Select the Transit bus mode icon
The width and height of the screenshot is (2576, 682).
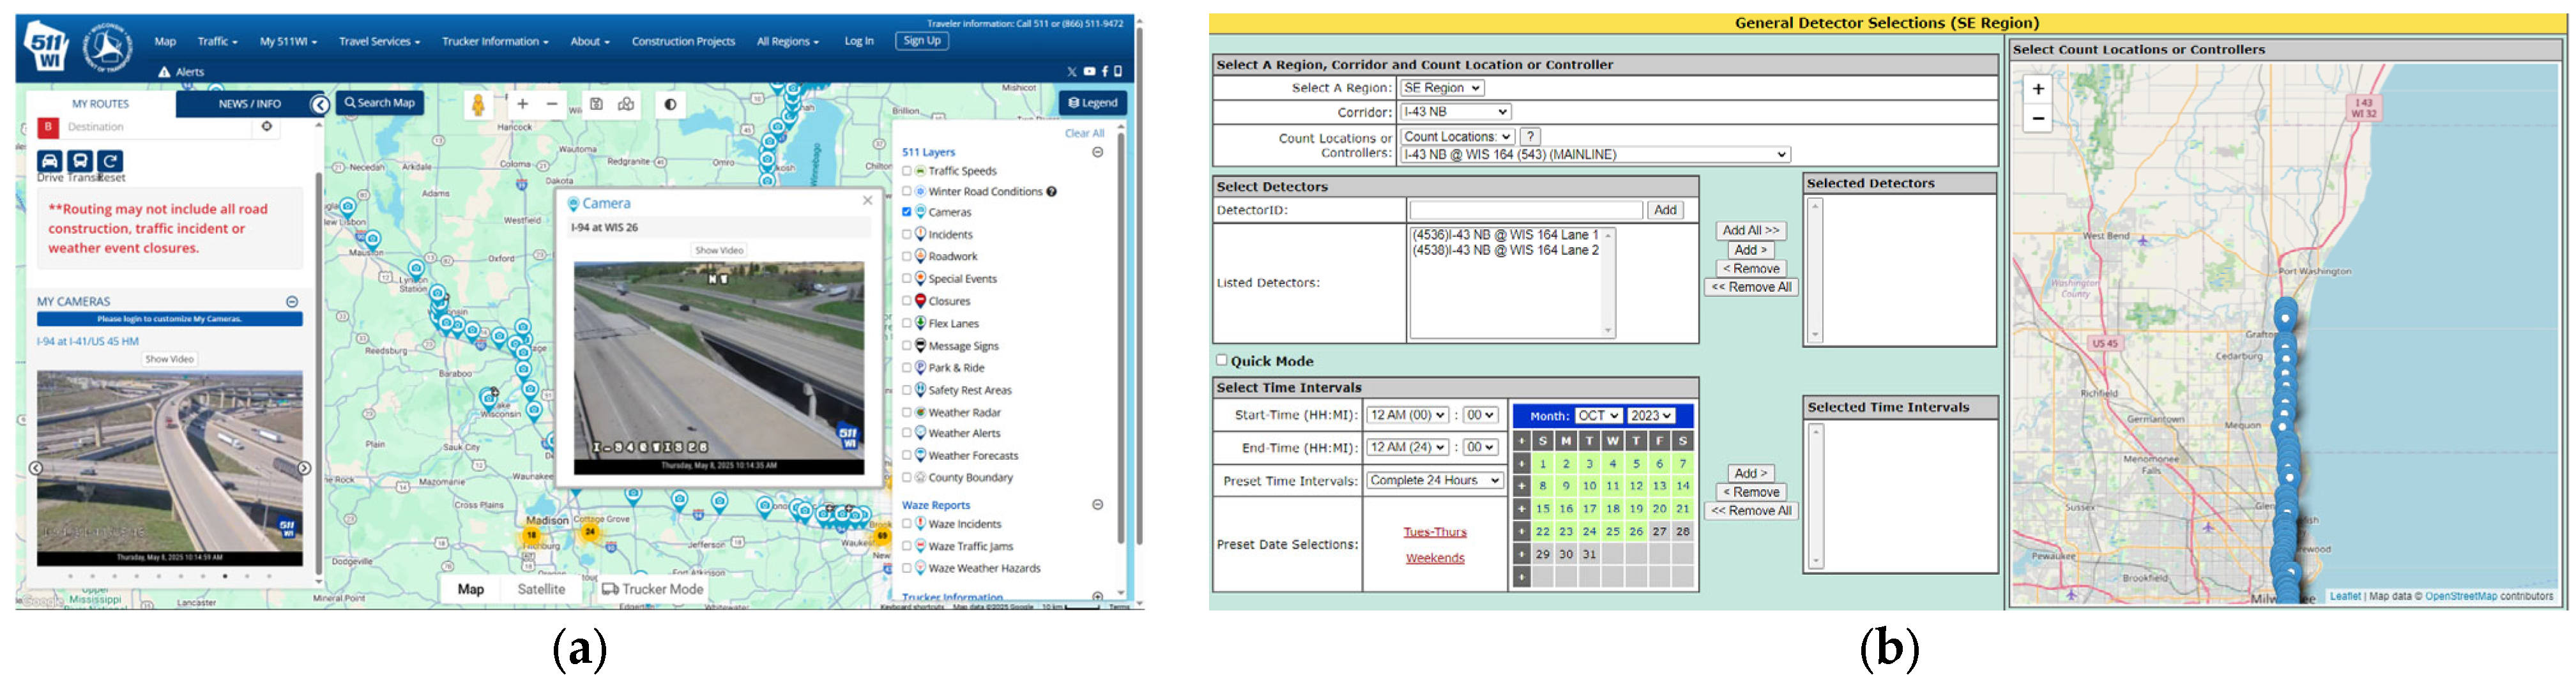[80, 161]
